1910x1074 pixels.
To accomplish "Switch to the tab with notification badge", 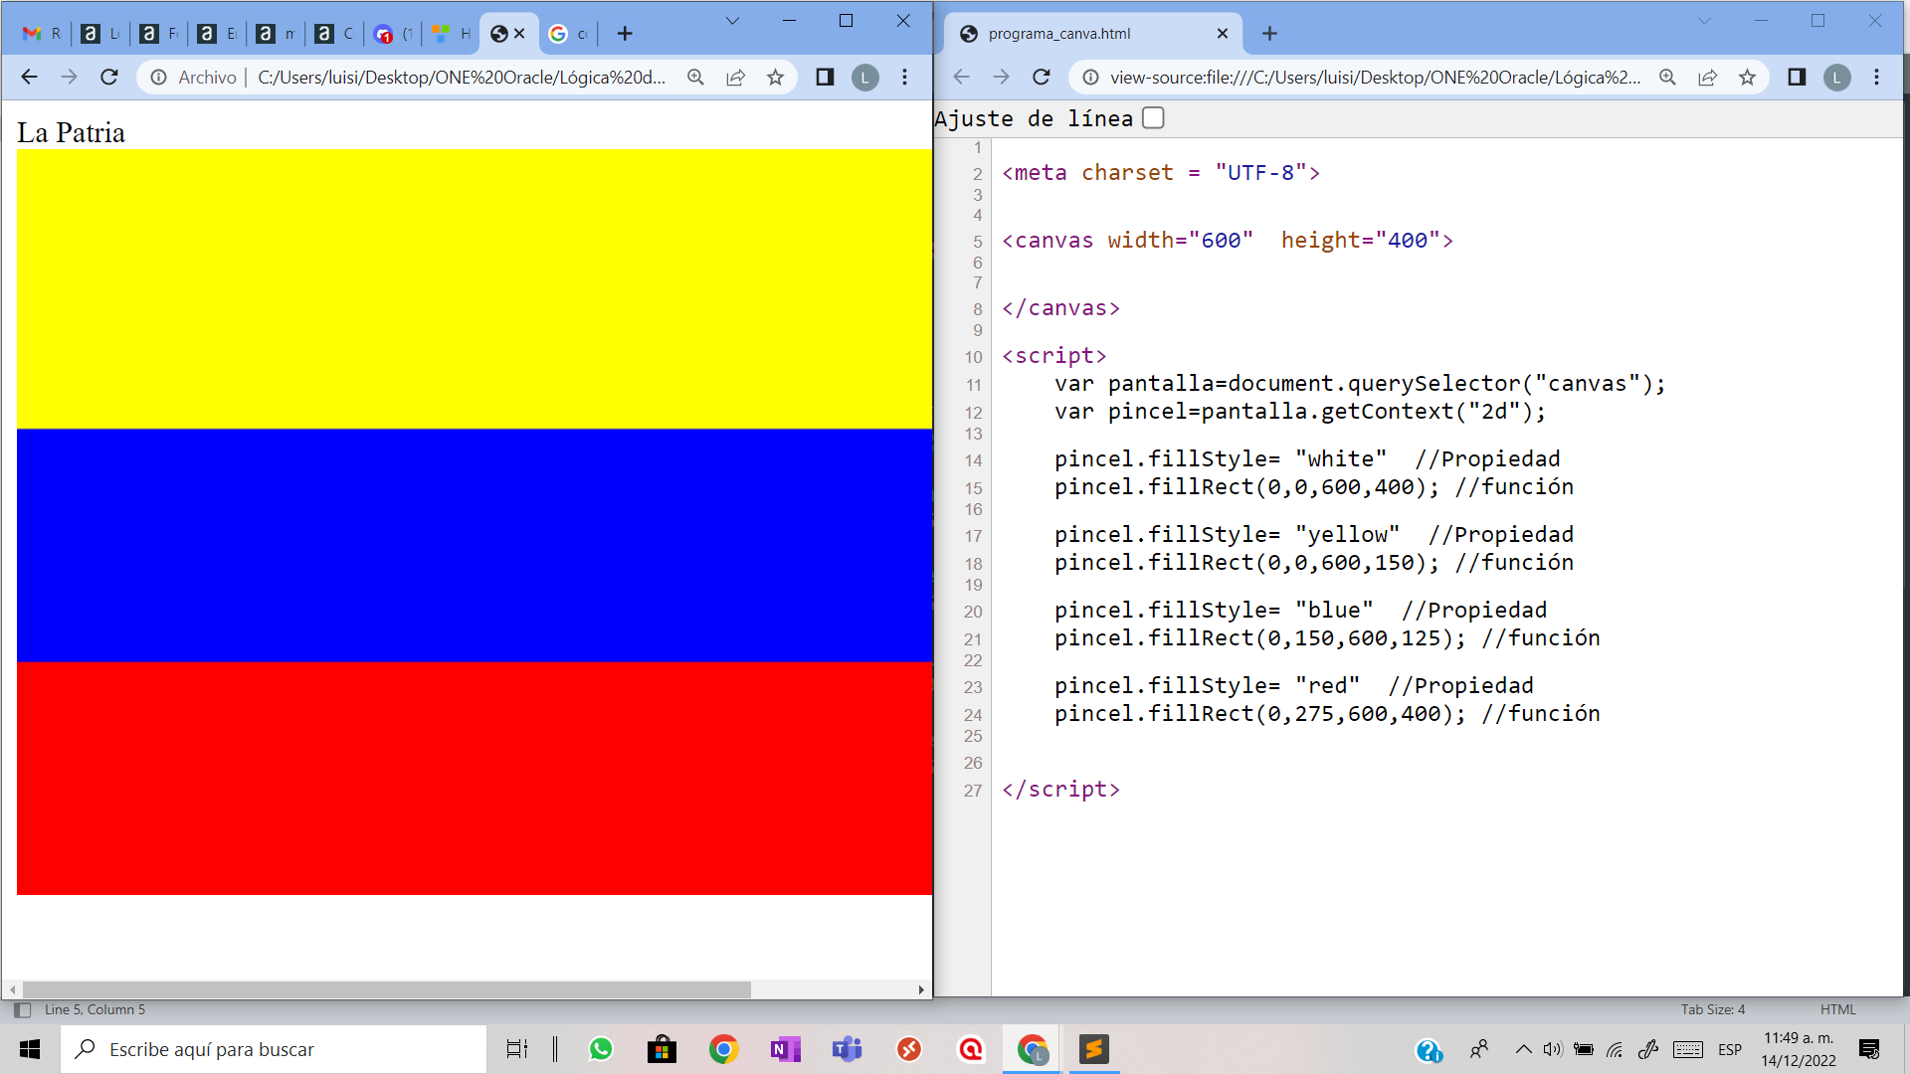I will (393, 34).
